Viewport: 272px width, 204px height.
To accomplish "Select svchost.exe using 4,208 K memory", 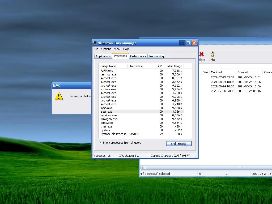I will [x=141, y=97].
